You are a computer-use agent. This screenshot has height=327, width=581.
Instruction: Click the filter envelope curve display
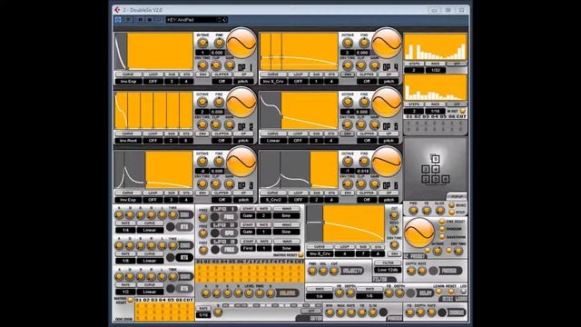click(346, 224)
